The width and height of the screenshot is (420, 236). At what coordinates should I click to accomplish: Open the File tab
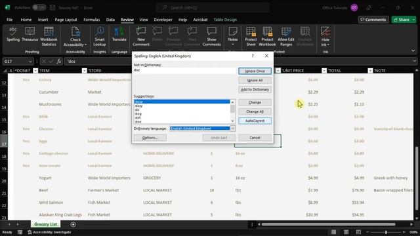coord(9,20)
